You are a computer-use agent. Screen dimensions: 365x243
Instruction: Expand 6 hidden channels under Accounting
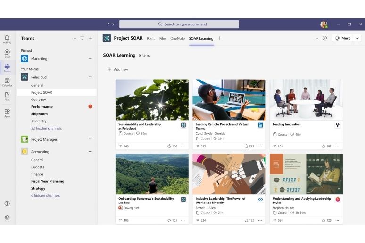[45, 195]
